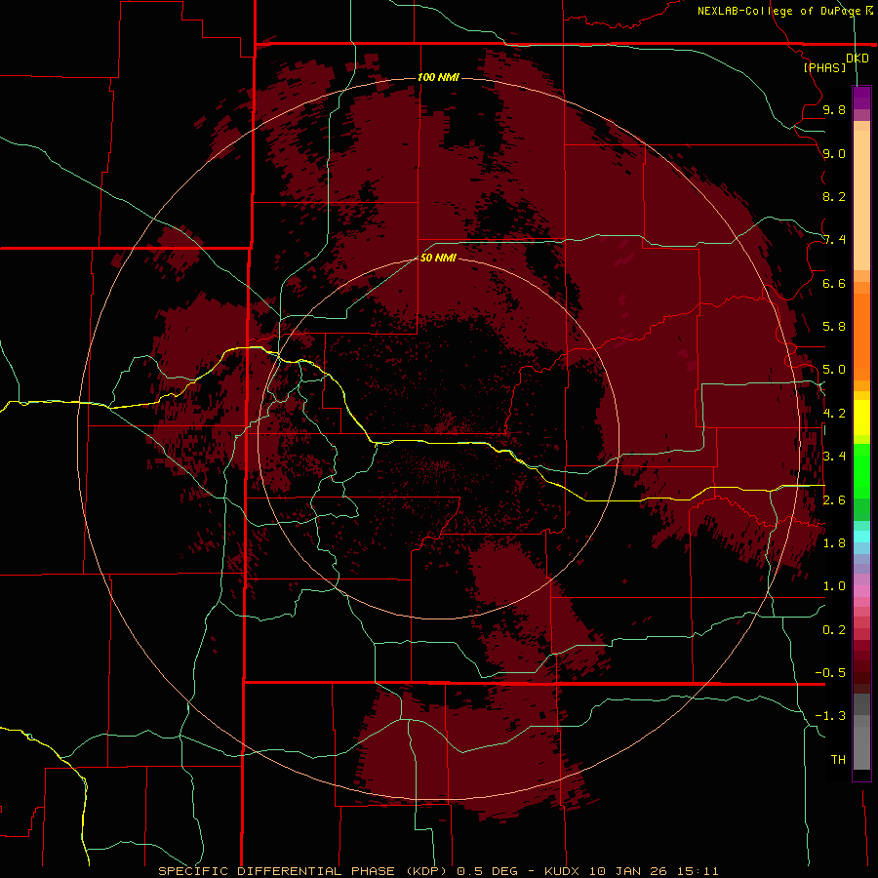Click the 0.2 scale value
Screen dimensions: 878x878
834,629
